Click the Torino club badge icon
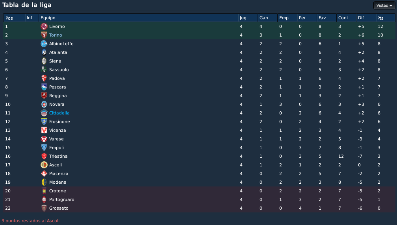Image resolution: width=397 pixels, height=225 pixels. coord(44,35)
